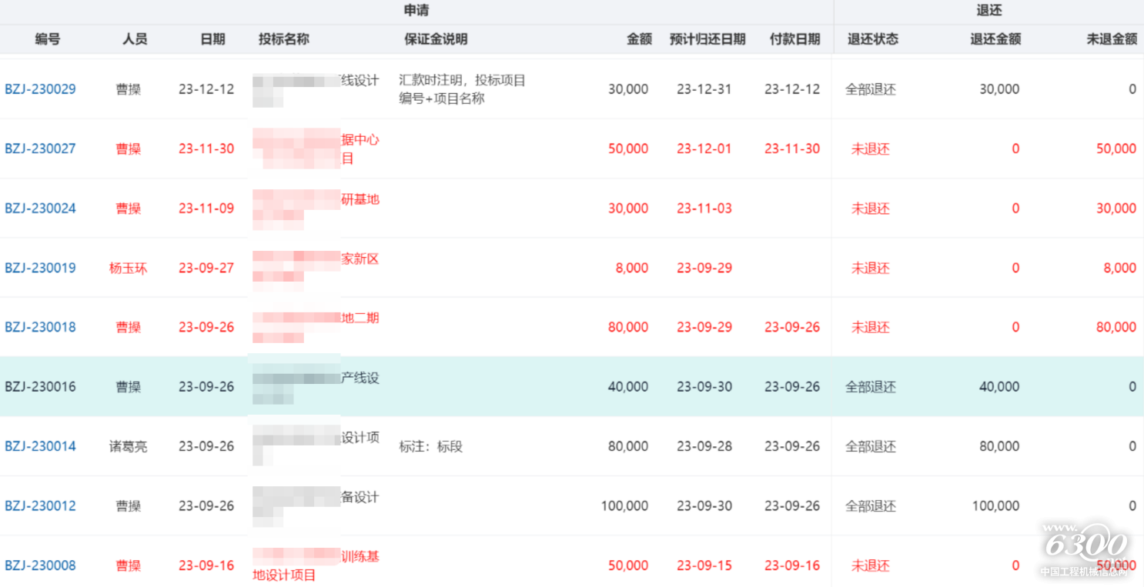Select the 申请 section header
This screenshot has height=587, width=1144.
coord(416,12)
